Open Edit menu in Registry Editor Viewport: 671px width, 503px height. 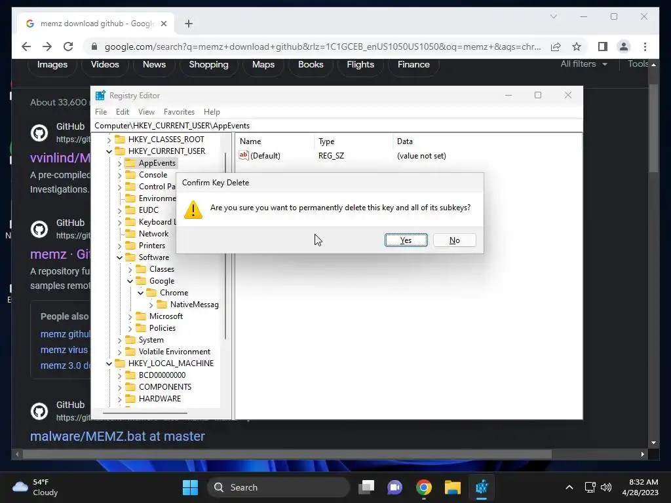click(123, 111)
